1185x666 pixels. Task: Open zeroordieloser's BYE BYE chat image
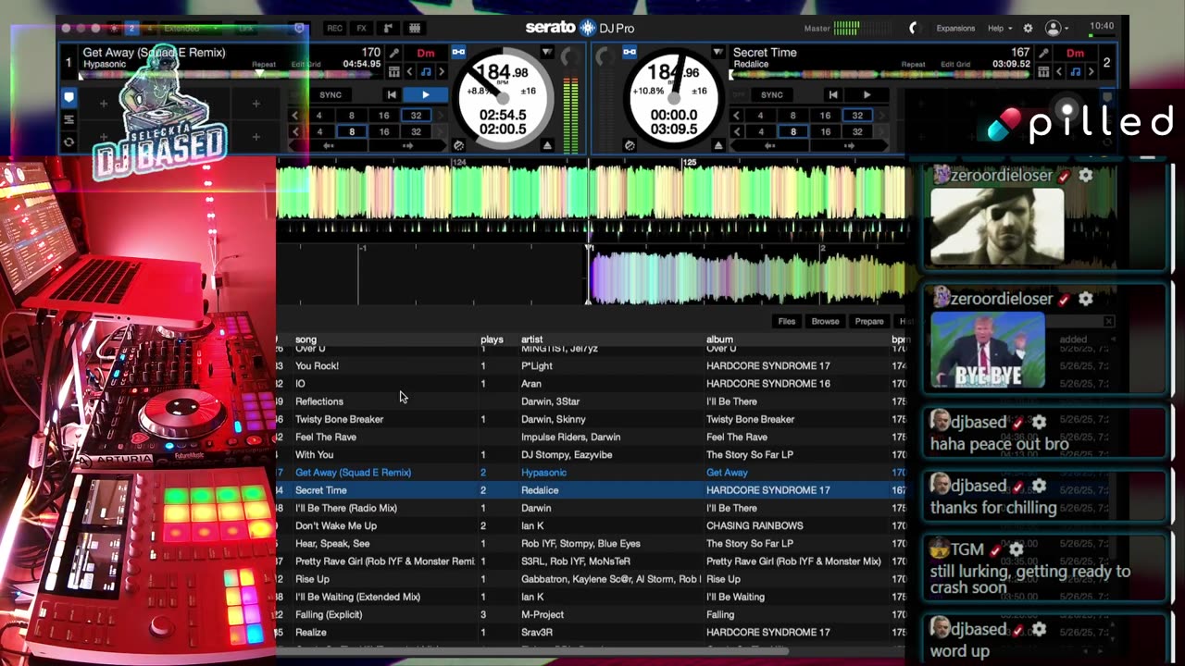pos(988,350)
